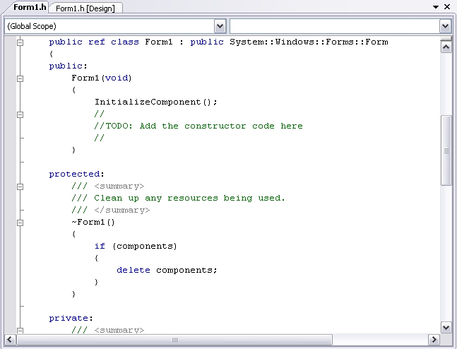Click the vertical scrollbar up arrow

446,47
